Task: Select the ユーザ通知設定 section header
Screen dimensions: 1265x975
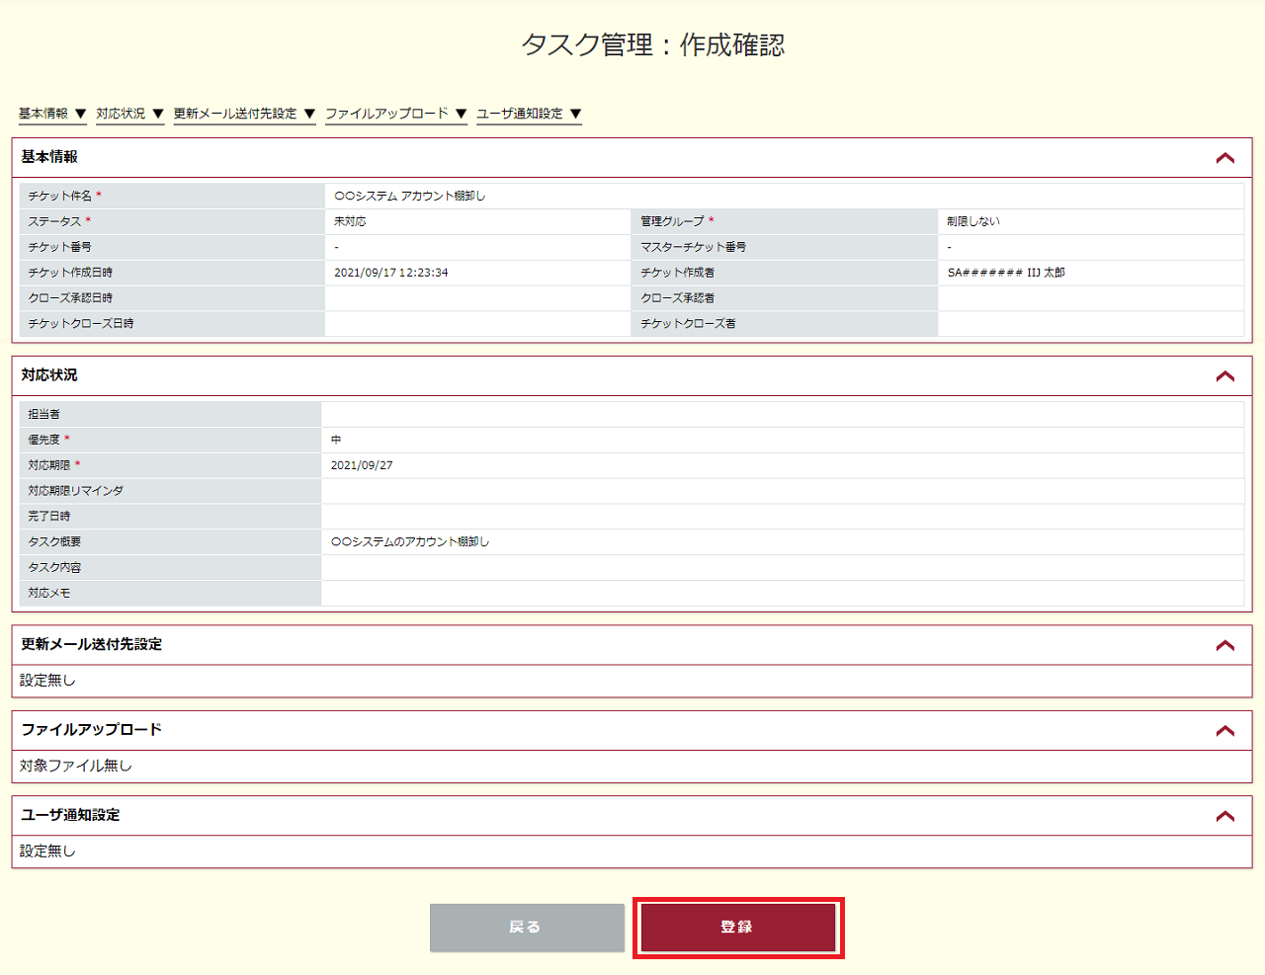Action: pyautogui.click(x=632, y=816)
